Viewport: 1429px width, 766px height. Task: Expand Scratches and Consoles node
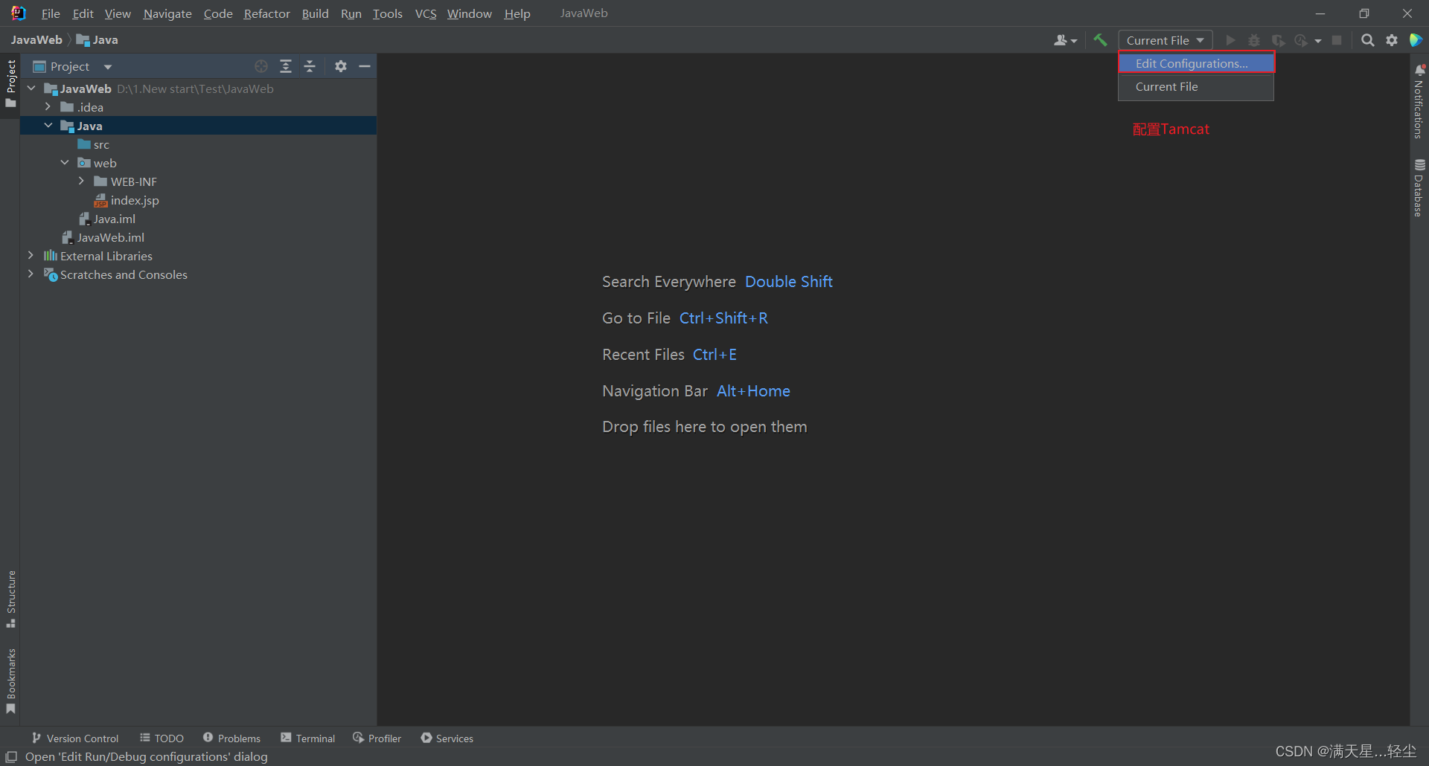[x=31, y=274]
